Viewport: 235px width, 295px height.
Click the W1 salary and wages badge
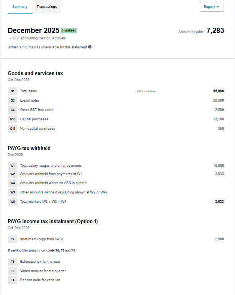click(x=12, y=165)
